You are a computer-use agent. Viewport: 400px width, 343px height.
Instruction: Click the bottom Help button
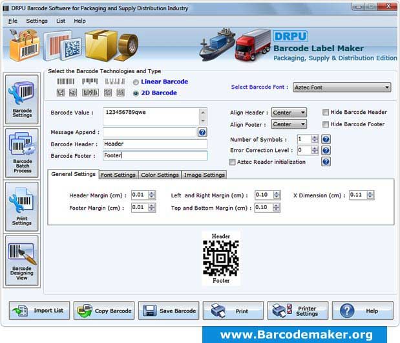pos(363,311)
